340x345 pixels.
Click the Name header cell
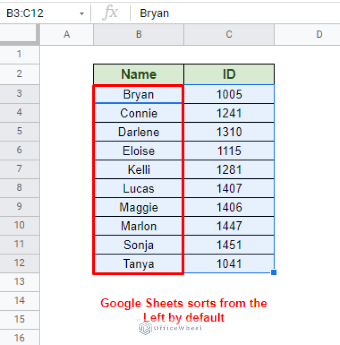139,74
